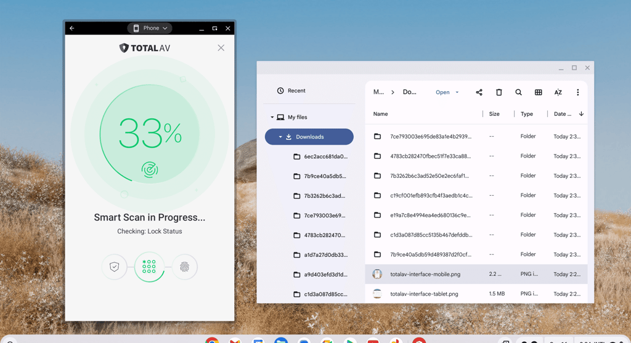
Task: Select totalav-interface-tablet.png file
Action: (x=476, y=294)
